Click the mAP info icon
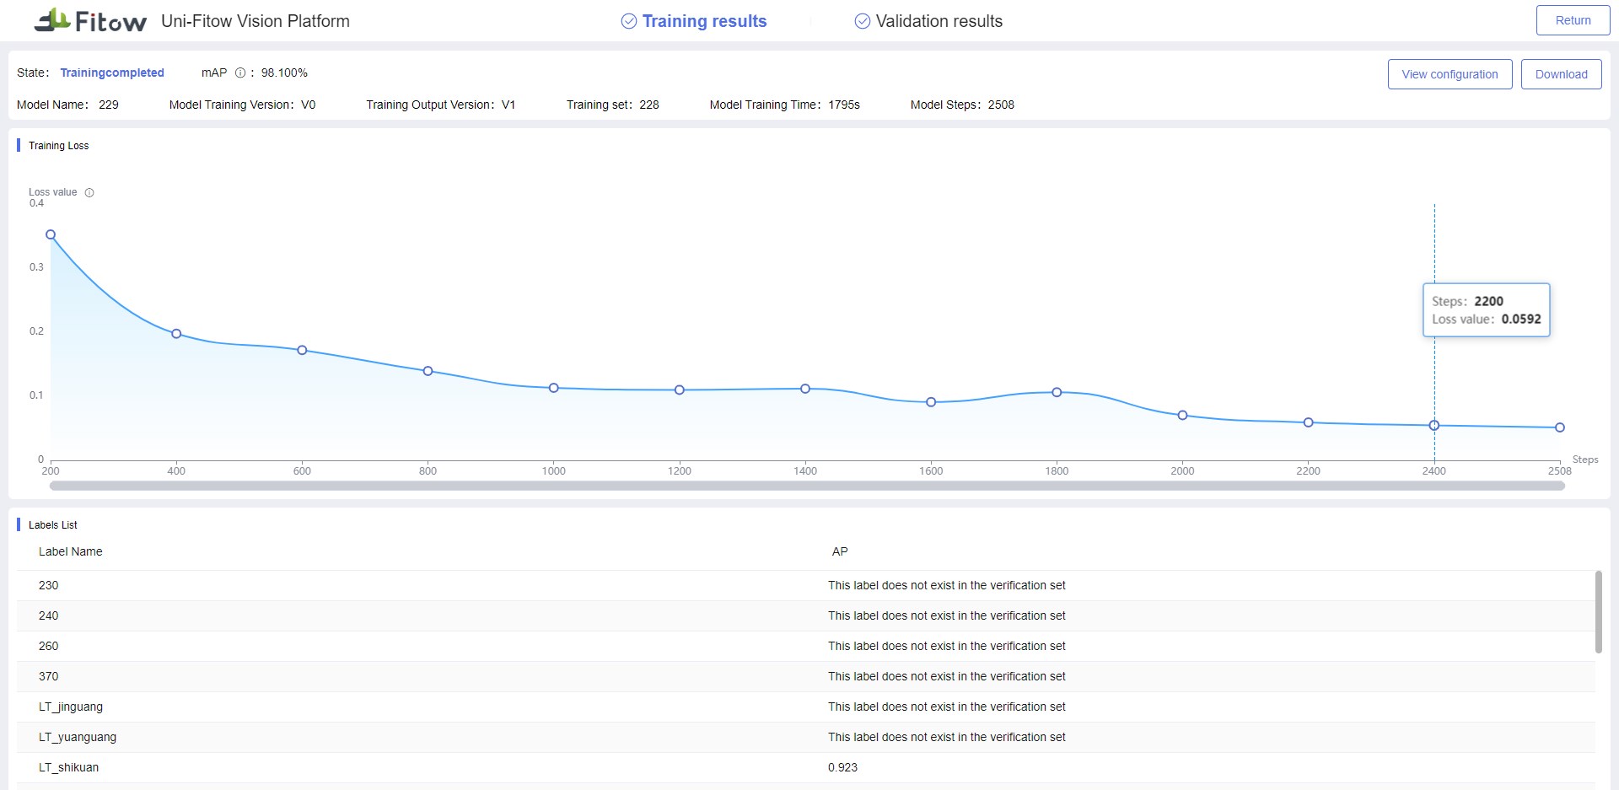This screenshot has height=790, width=1619. coord(240,73)
